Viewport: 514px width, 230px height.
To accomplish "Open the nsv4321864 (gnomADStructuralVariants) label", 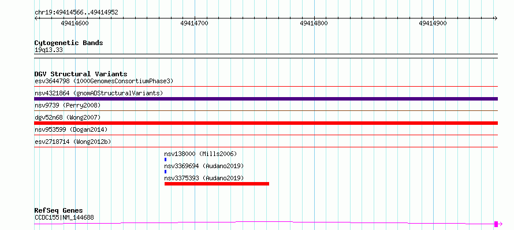I will point(99,93).
